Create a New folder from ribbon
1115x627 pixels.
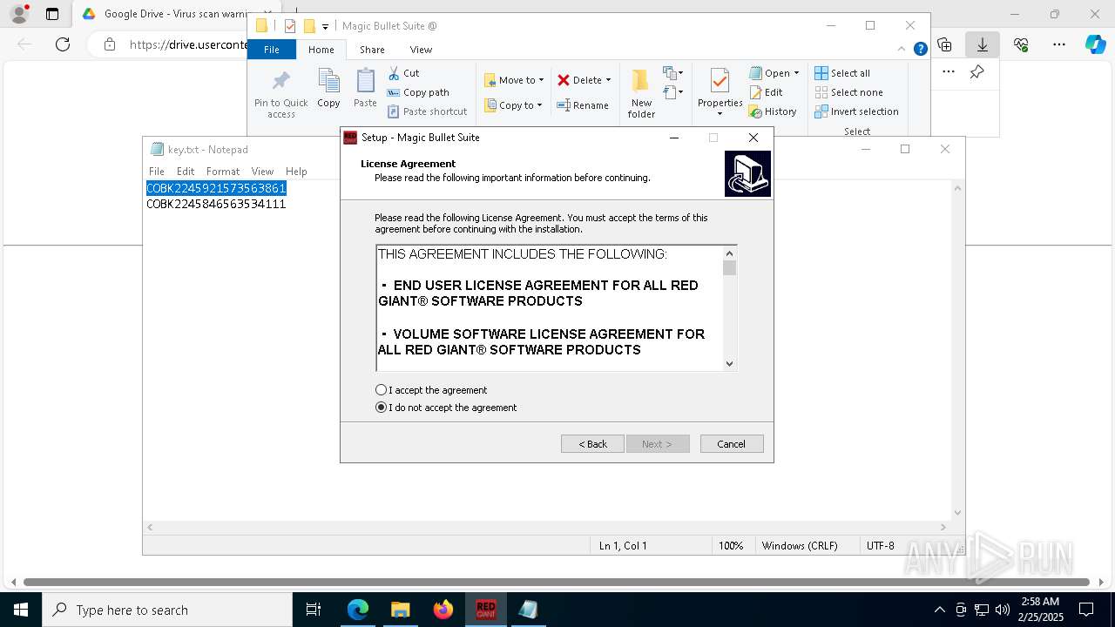641,94
